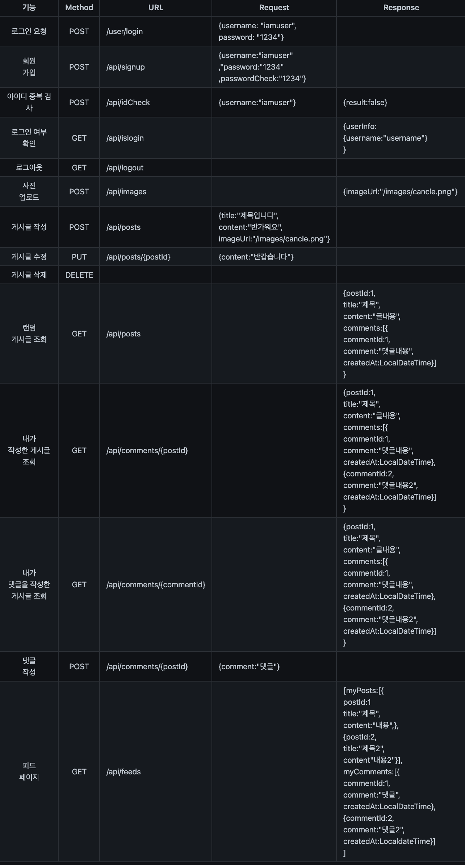The image size is (465, 865).
Task: Click POST method in 아이디 중복 검사 row
Action: click(79, 102)
